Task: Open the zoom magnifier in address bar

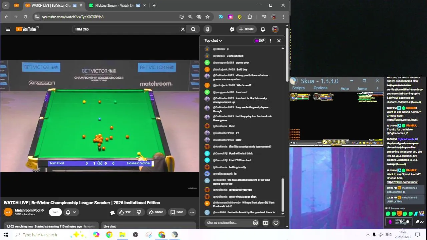Action: pos(190,17)
